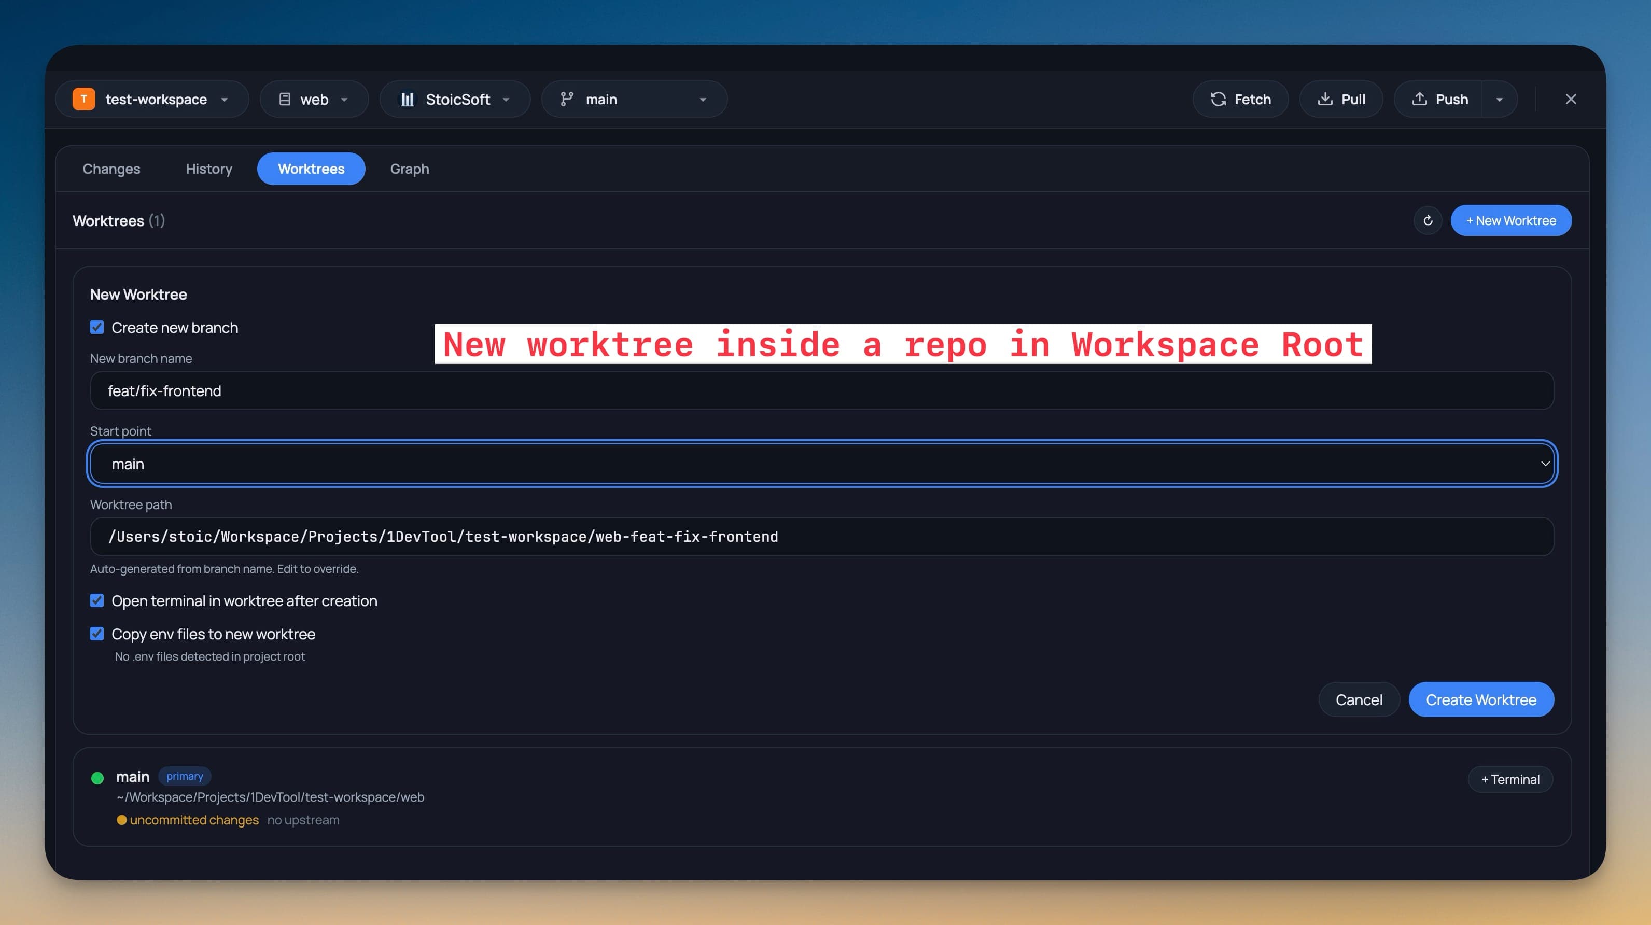
Task: Switch to the History tab
Action: [x=209, y=169]
